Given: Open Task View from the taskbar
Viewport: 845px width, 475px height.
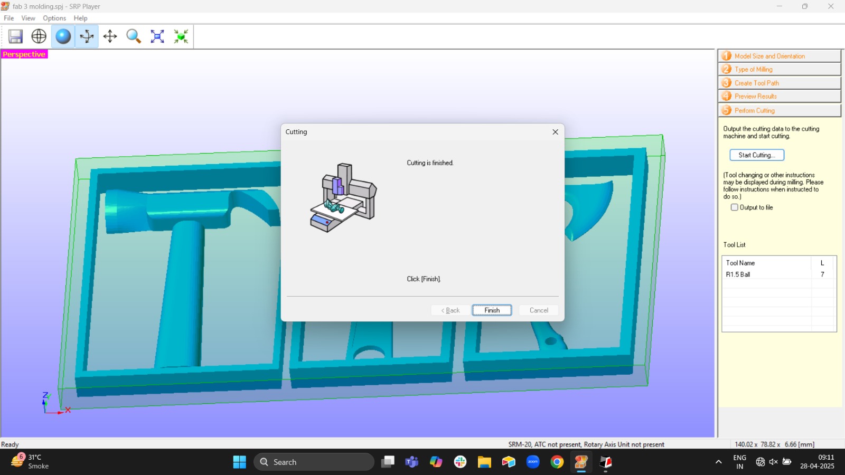Looking at the screenshot, I should 388,462.
